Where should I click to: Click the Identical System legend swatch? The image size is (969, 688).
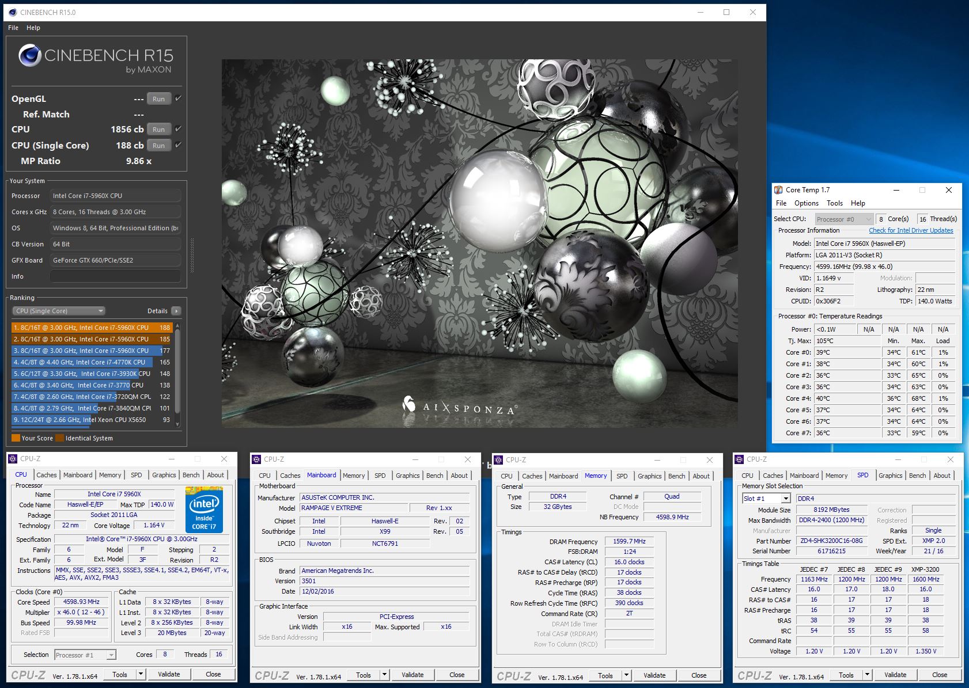tap(59, 438)
